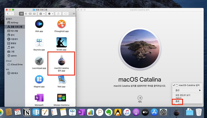This screenshot has height=118, width=207.
Task: Click the 즐겨찾기 sidebar heading
Action: pyautogui.click(x=9, y=19)
